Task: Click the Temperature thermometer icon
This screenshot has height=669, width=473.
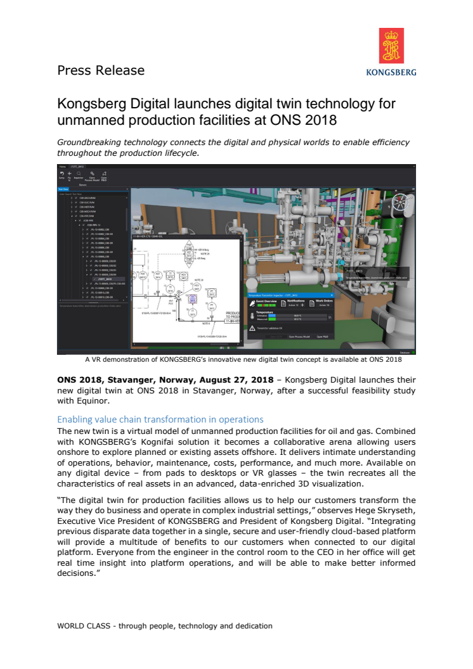Action: click(x=252, y=316)
